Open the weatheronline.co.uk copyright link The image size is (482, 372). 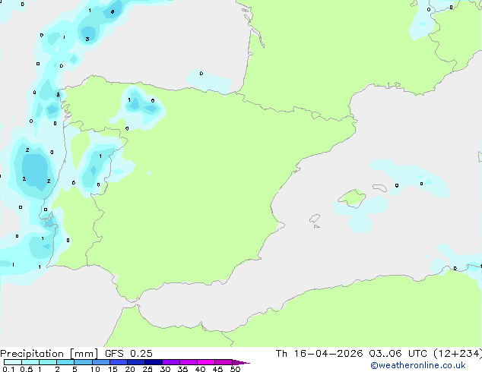coord(418,365)
